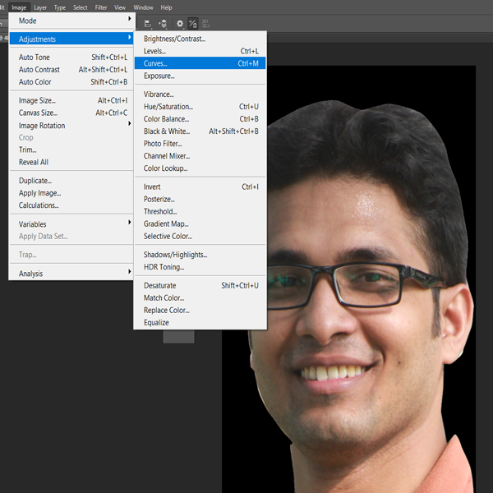Choose Duplicate from Image menu

click(72, 181)
